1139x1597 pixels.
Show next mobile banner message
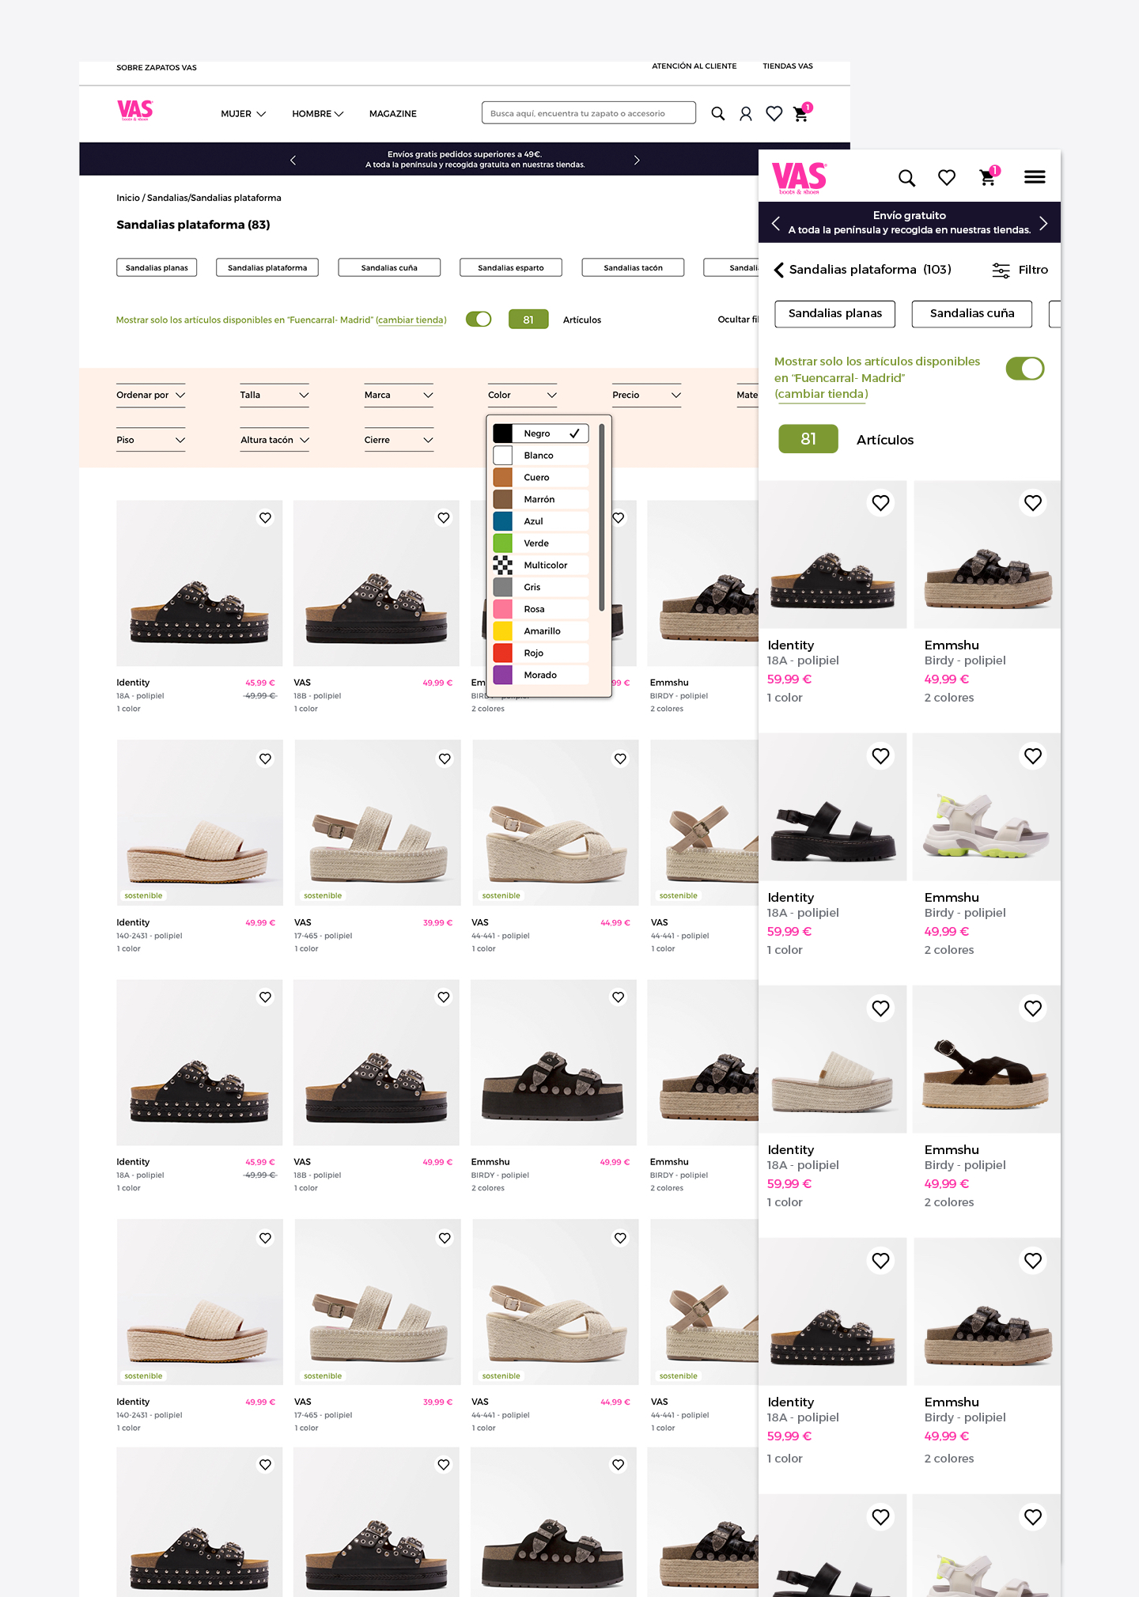1043,223
